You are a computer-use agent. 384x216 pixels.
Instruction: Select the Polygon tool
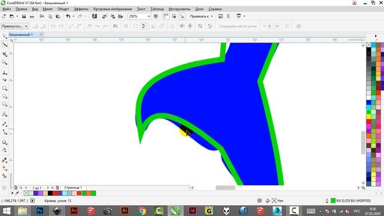[x=4, y=104]
